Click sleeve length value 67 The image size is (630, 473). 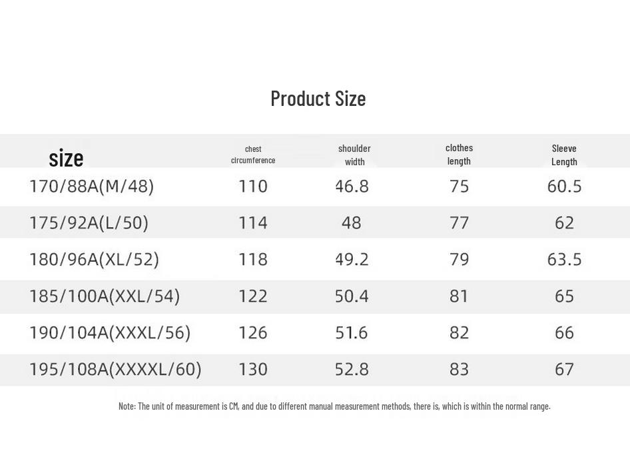click(x=564, y=369)
